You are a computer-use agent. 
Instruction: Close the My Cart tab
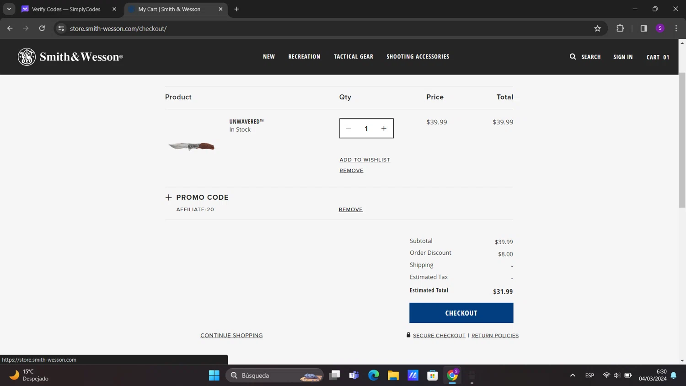pos(220,9)
